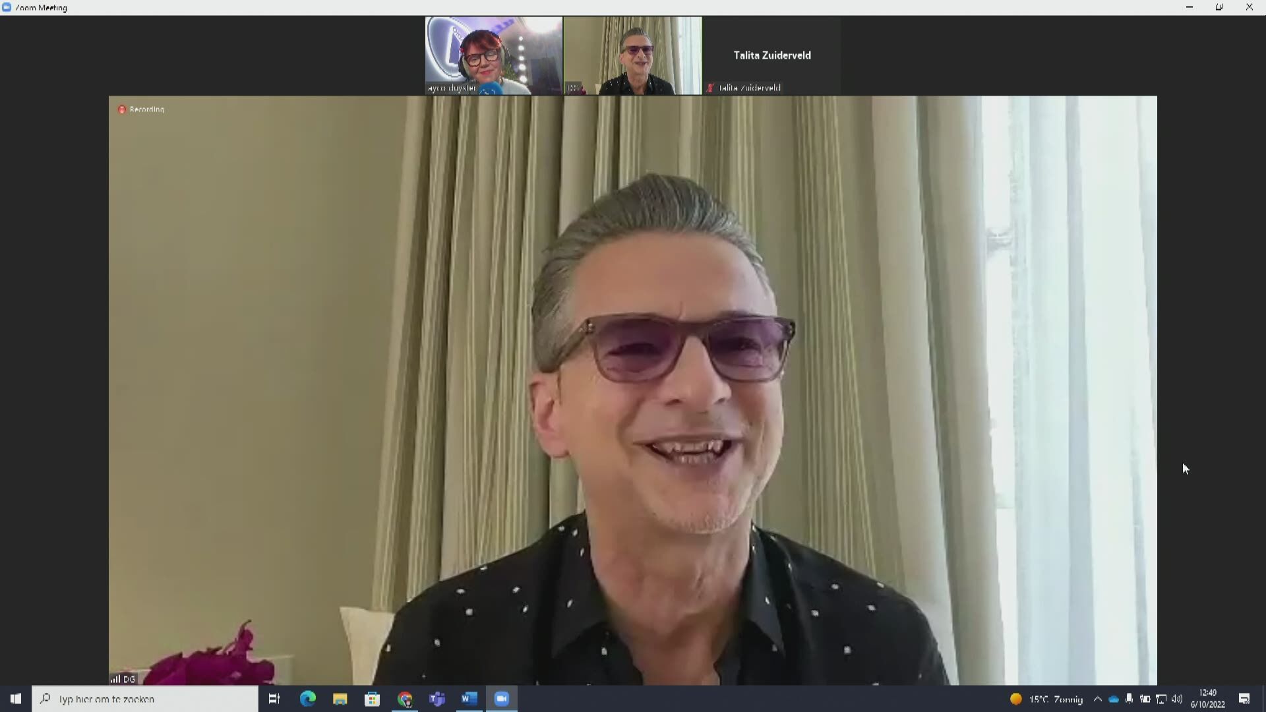
Task: Launch Microsoft Edge from the taskbar
Action: click(x=308, y=699)
